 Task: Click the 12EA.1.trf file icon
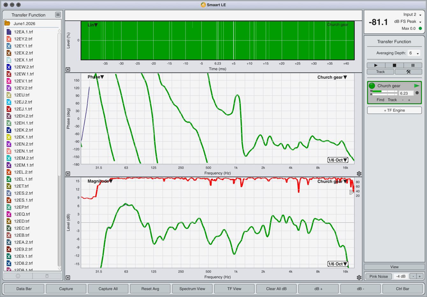[9, 32]
